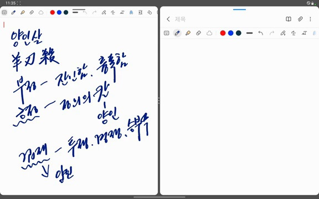Viewport: 319px width, 199px height.
Task: Tap the 제목 title field in right note
Action: 180,19
